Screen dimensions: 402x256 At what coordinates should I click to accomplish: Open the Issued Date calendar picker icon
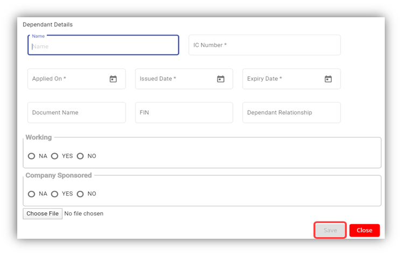tap(220, 79)
